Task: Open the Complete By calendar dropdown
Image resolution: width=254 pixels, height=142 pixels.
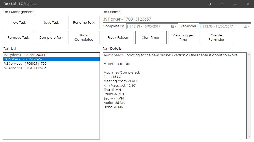Action: click(174, 26)
